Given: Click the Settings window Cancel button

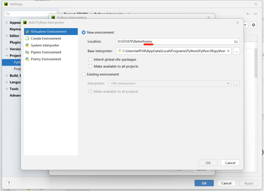Looking at the screenshot, I should (226, 183).
